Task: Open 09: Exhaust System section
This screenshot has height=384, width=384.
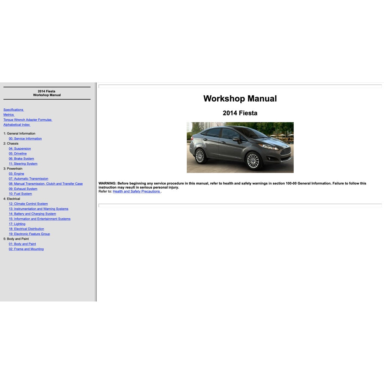Action: pyautogui.click(x=22, y=189)
